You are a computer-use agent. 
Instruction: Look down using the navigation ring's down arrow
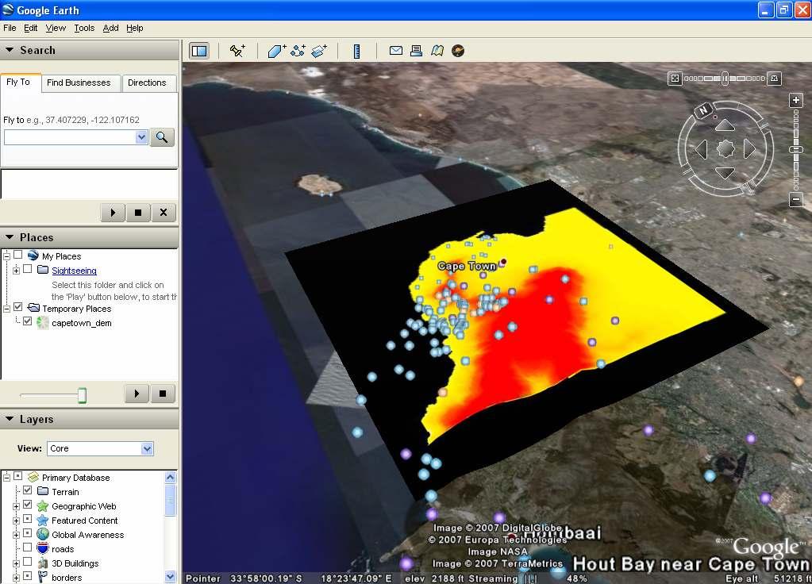pos(725,173)
